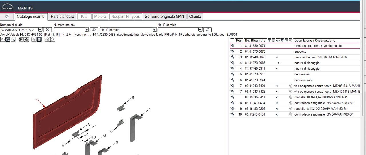
Task: Add supporto 81.41673-0076 to cart
Action: tap(232, 51)
